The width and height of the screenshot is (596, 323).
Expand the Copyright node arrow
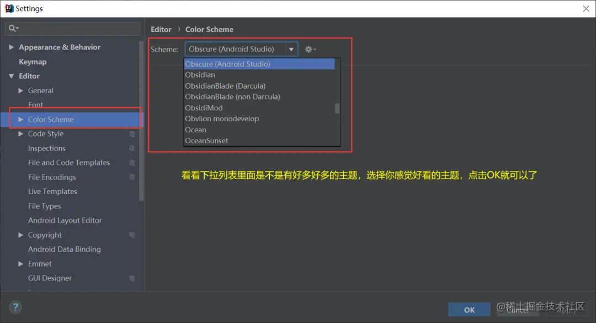21,235
